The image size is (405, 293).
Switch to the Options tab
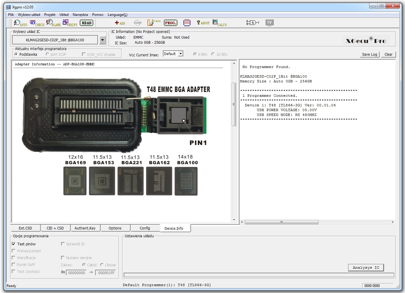point(115,228)
